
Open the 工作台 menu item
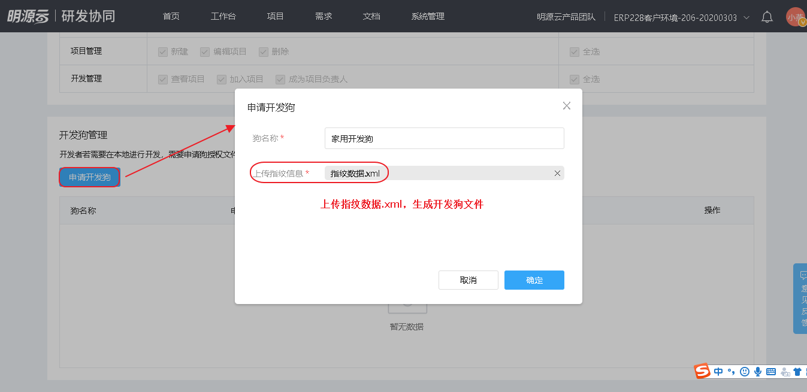point(223,16)
